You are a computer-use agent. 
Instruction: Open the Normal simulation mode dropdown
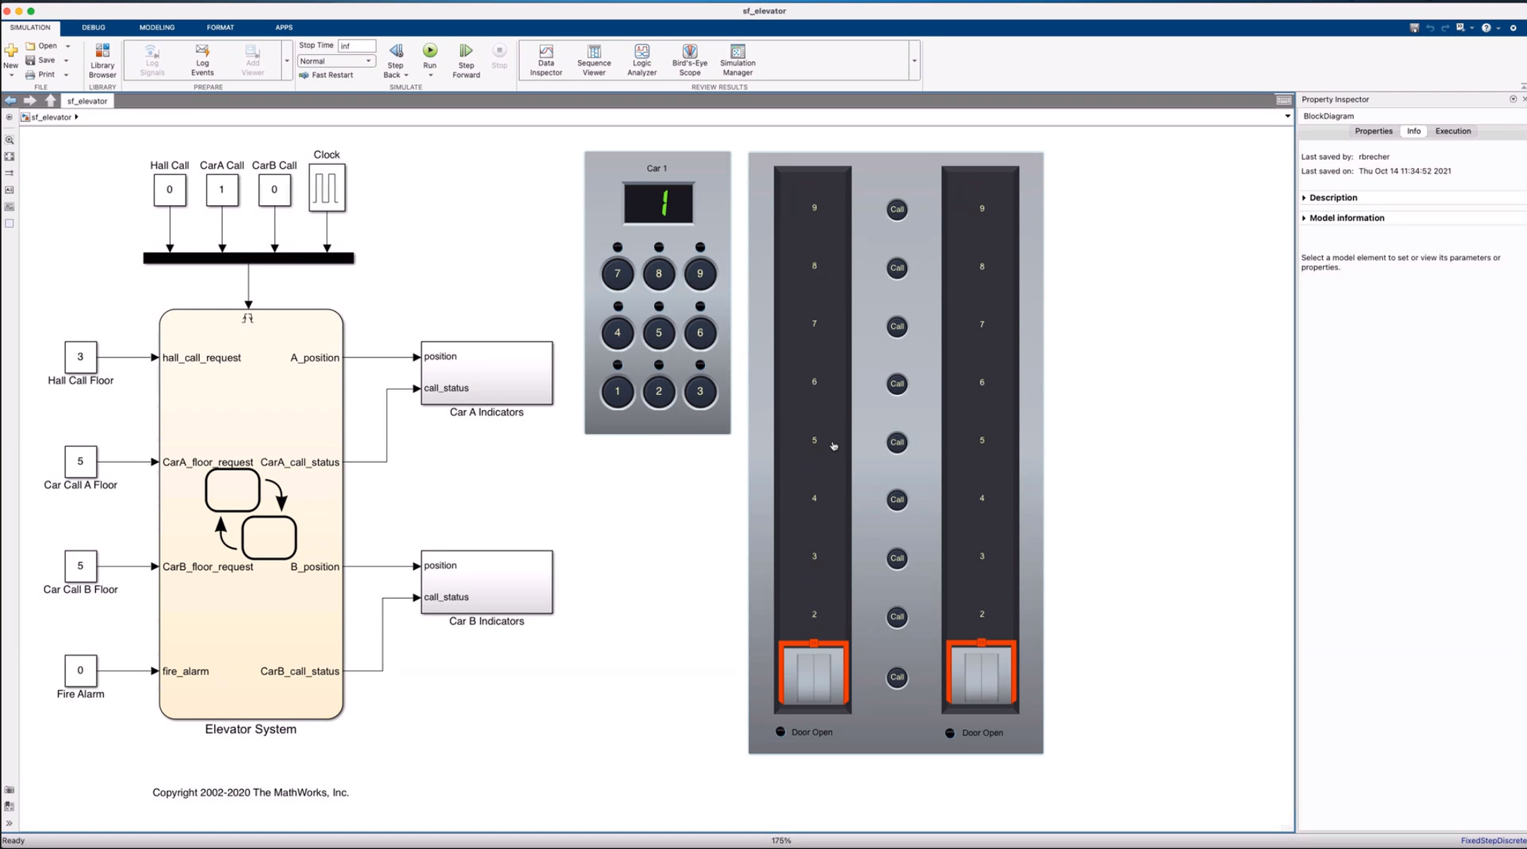click(336, 61)
